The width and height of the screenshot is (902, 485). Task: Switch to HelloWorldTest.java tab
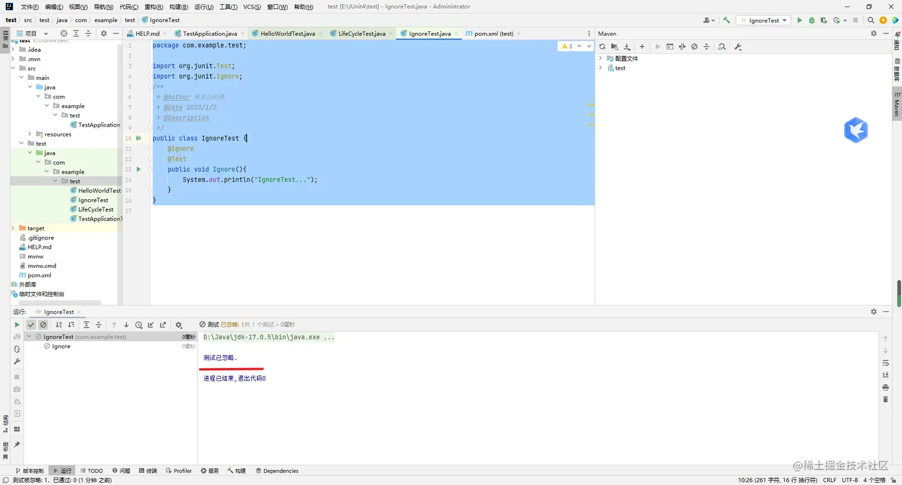pos(287,33)
